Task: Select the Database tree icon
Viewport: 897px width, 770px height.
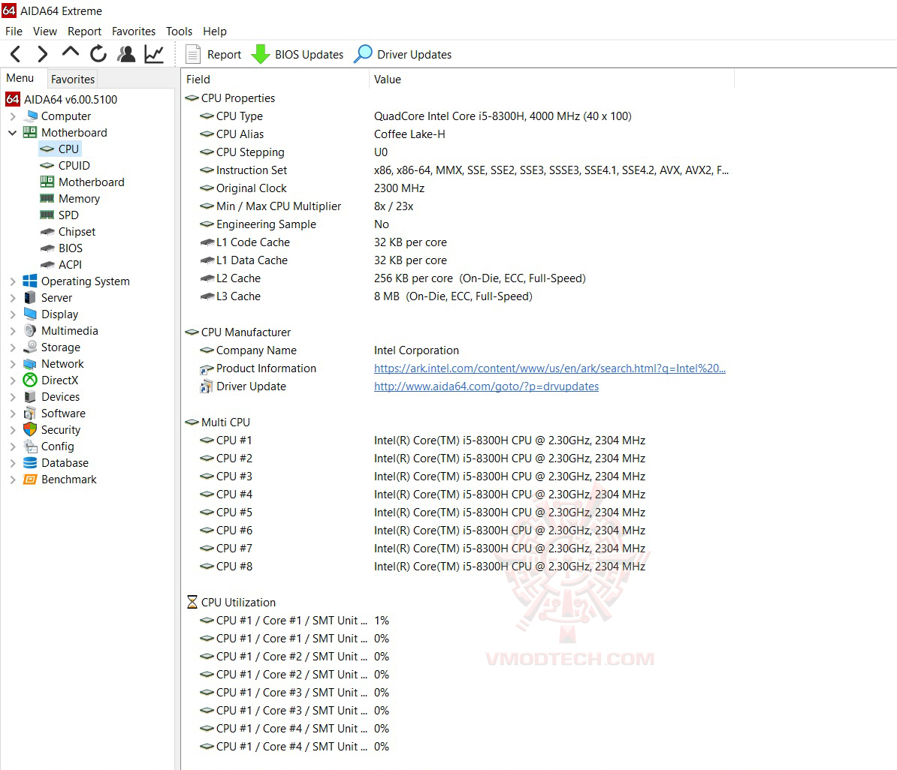Action: click(30, 463)
